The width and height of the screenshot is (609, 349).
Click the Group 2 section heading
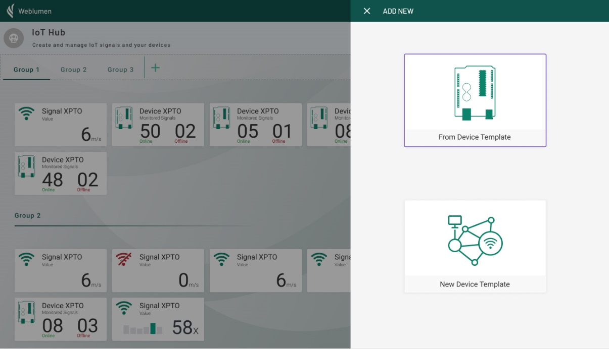pyautogui.click(x=28, y=215)
